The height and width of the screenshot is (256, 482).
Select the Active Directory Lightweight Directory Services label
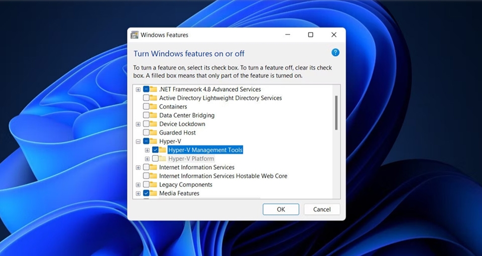click(220, 98)
